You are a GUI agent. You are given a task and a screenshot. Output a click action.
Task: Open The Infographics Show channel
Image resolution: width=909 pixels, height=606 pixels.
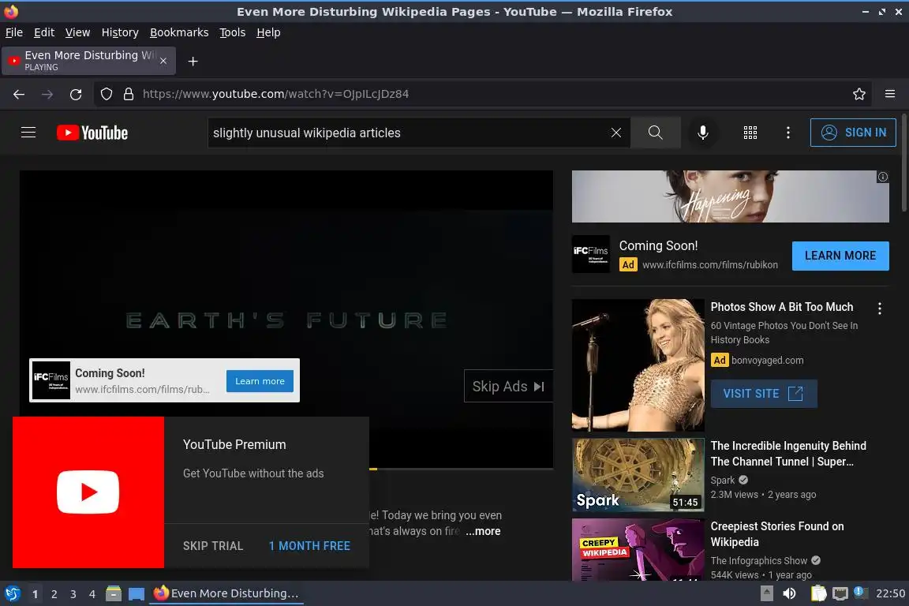point(758,561)
